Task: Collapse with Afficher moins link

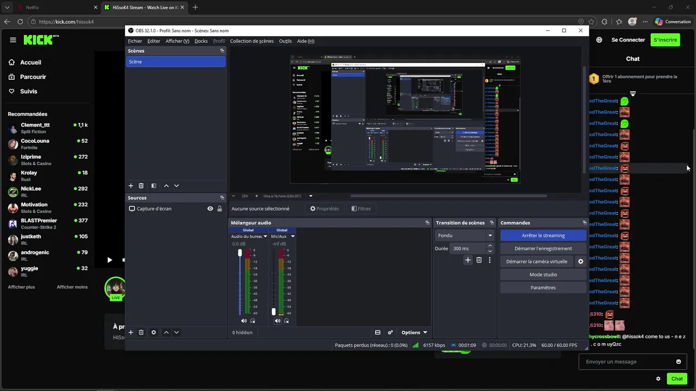Action: pos(72,287)
